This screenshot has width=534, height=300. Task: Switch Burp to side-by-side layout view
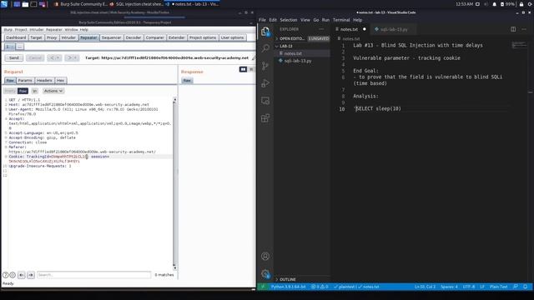coord(243,69)
